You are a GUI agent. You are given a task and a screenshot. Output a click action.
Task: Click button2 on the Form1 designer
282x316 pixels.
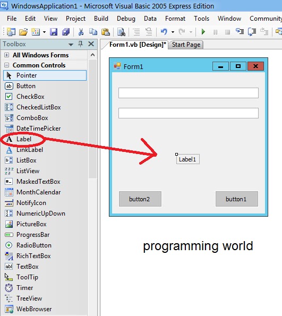coord(140,199)
